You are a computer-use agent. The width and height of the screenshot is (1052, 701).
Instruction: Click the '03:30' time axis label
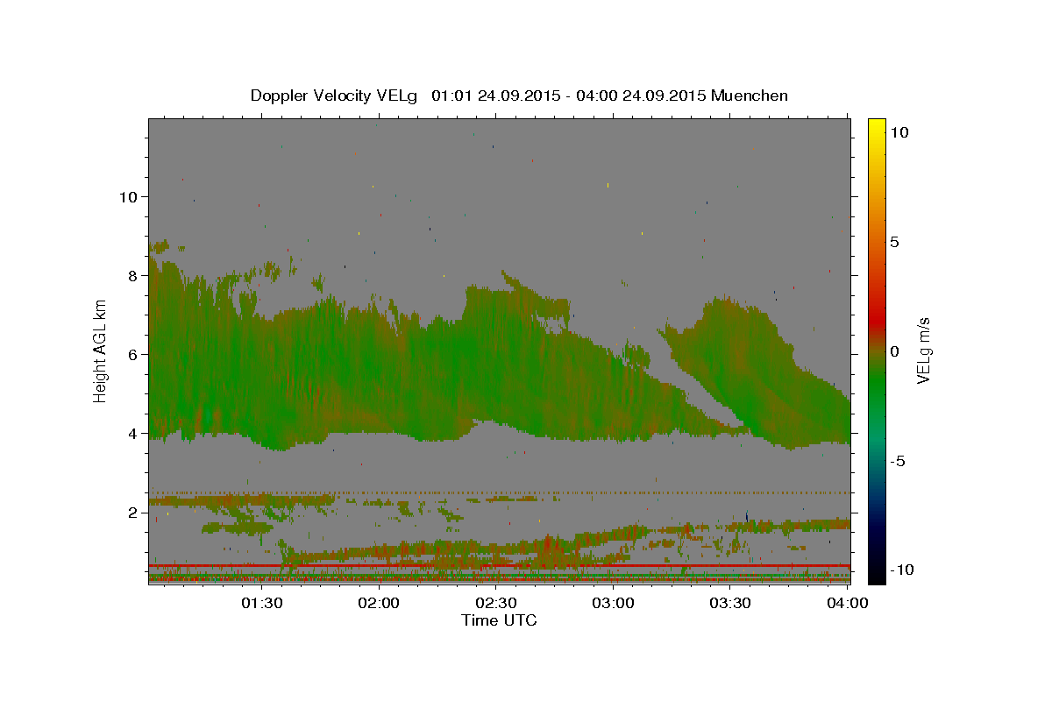pyautogui.click(x=730, y=603)
